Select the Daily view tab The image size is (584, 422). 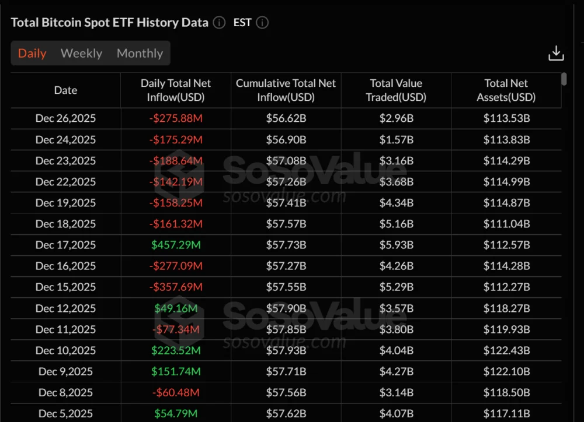coord(32,53)
